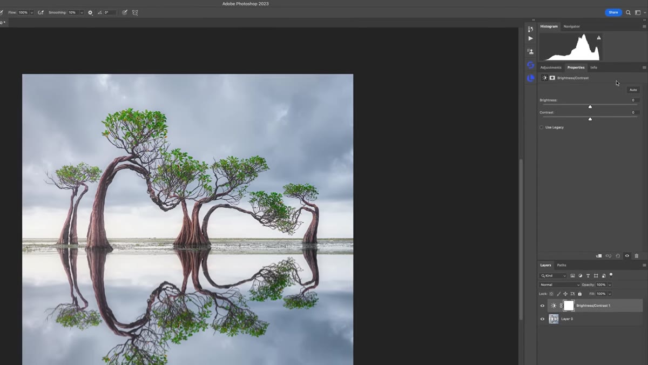Toggle lock transparent pixels checker icon

[x=551, y=294]
